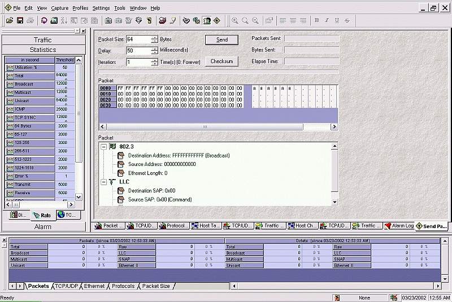
Task: Click the Utilization % row icon
Action: (x=10, y=68)
